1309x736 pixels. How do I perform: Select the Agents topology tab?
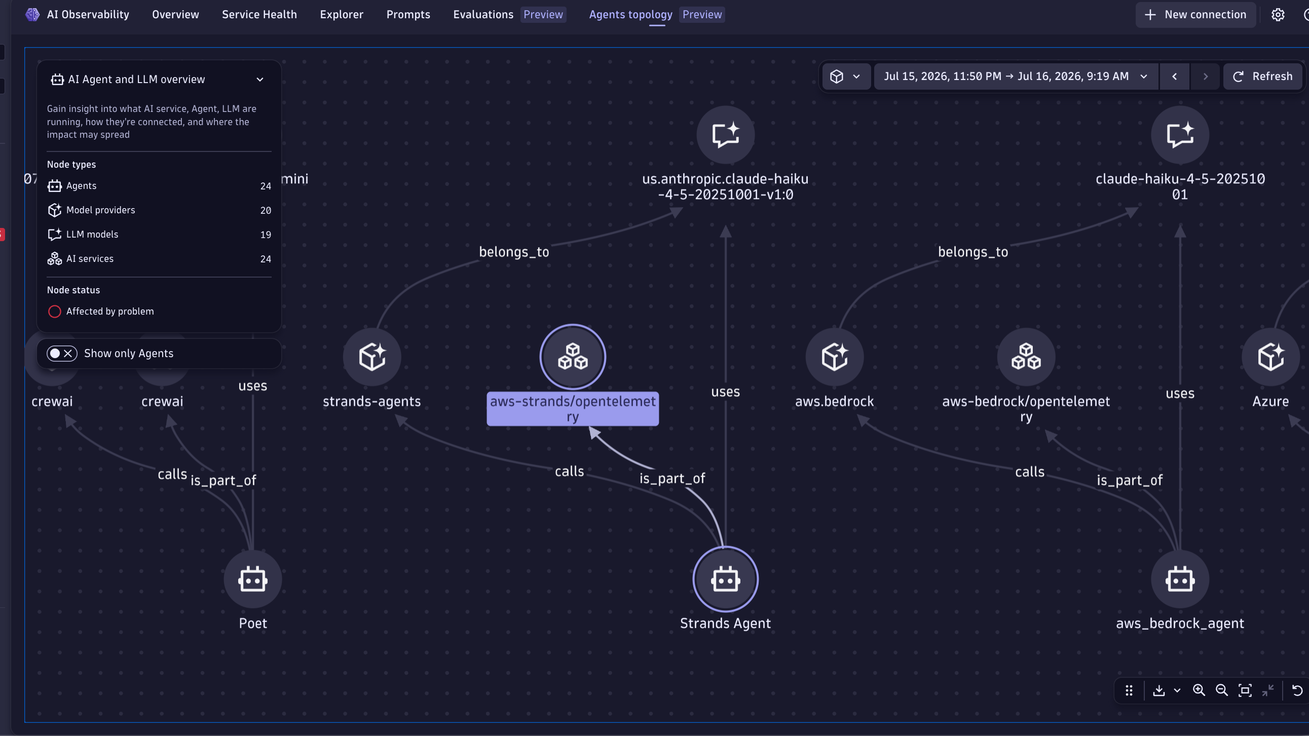point(630,14)
